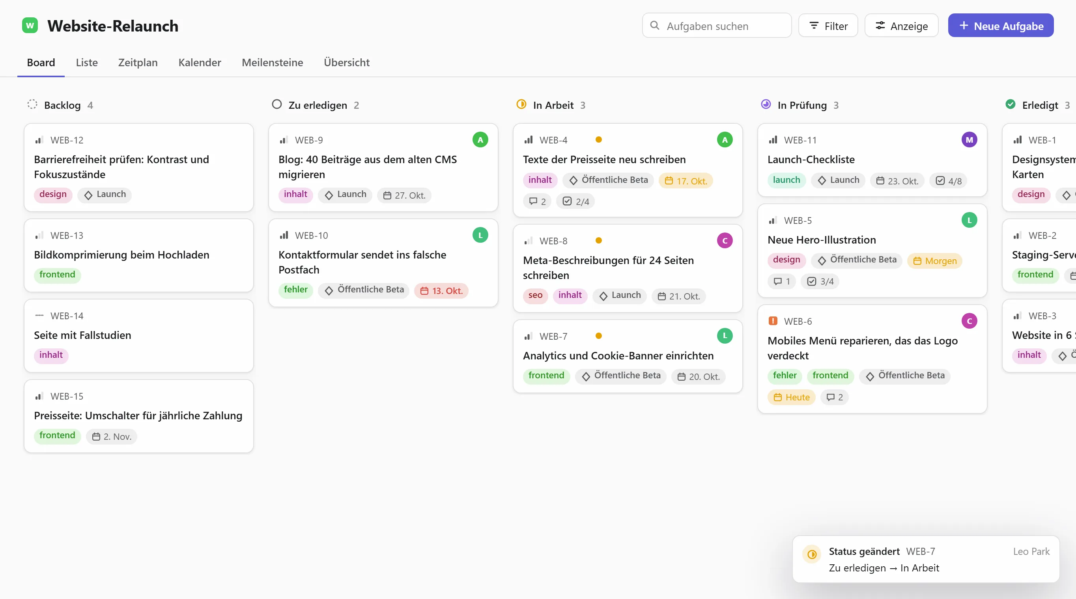
Task: Click the In Prüfung purple status icon
Action: click(766, 104)
